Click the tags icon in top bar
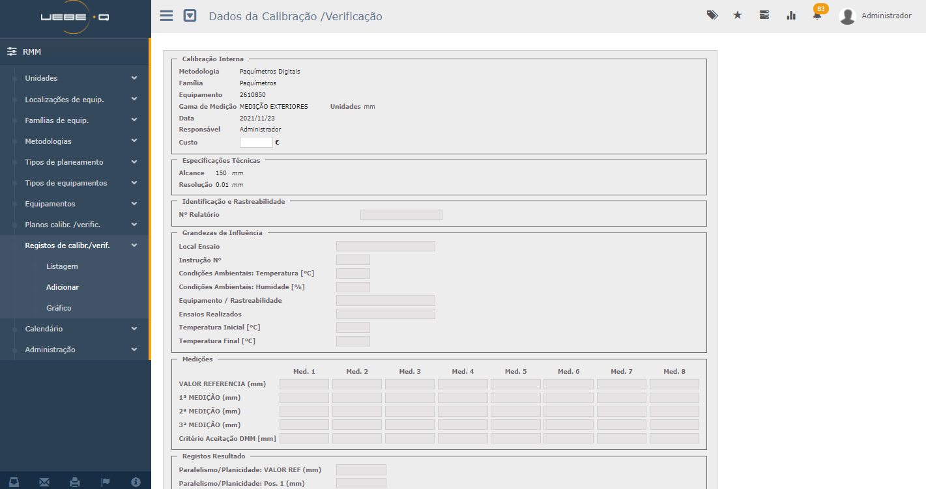 tap(712, 15)
